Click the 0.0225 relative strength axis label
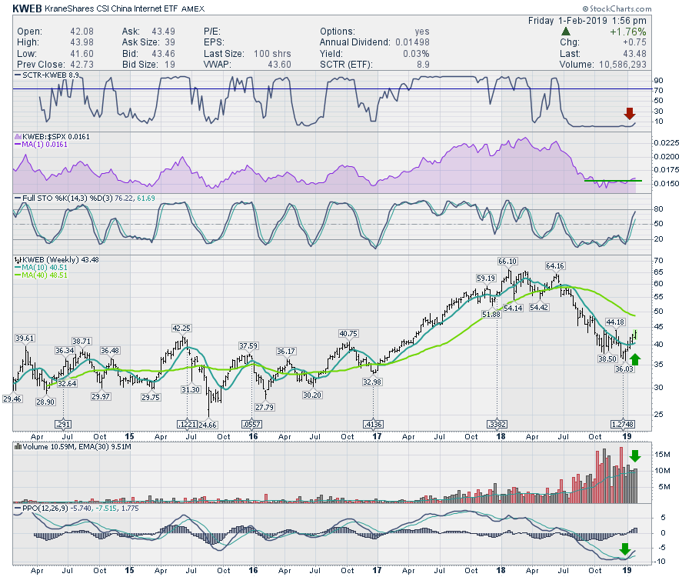This screenshot has width=692, height=577. [x=667, y=143]
